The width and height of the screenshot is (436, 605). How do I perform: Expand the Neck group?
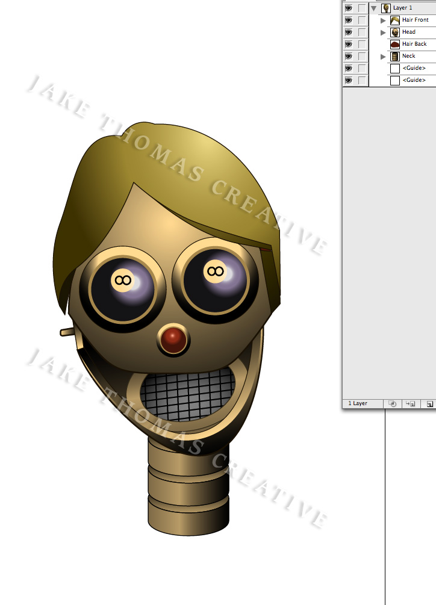click(x=383, y=57)
